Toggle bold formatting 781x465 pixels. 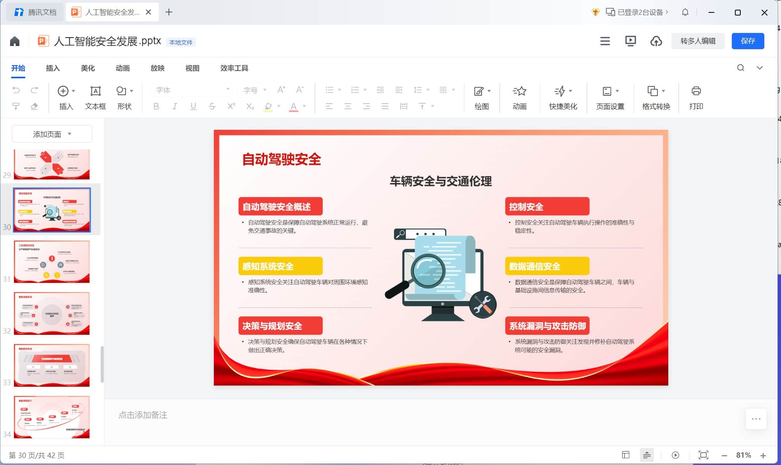point(156,106)
